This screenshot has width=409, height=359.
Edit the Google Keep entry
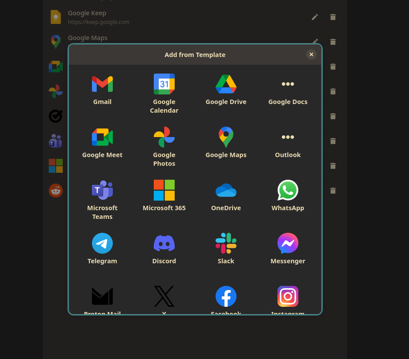pos(315,17)
